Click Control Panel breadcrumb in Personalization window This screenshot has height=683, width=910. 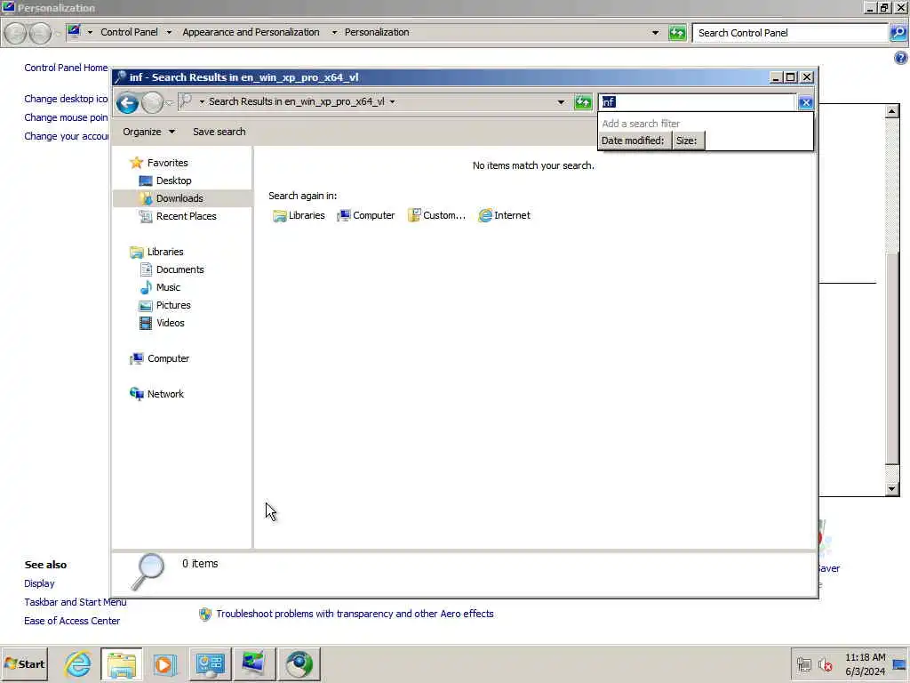[129, 33]
